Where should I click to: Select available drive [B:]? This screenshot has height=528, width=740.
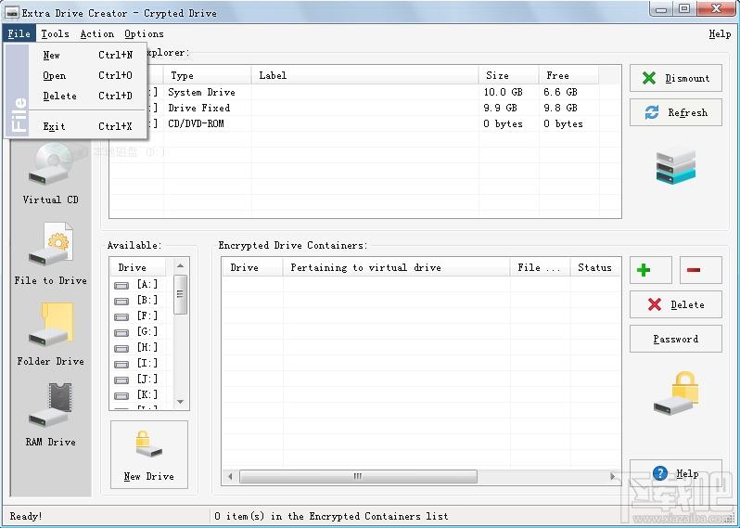[x=147, y=300]
